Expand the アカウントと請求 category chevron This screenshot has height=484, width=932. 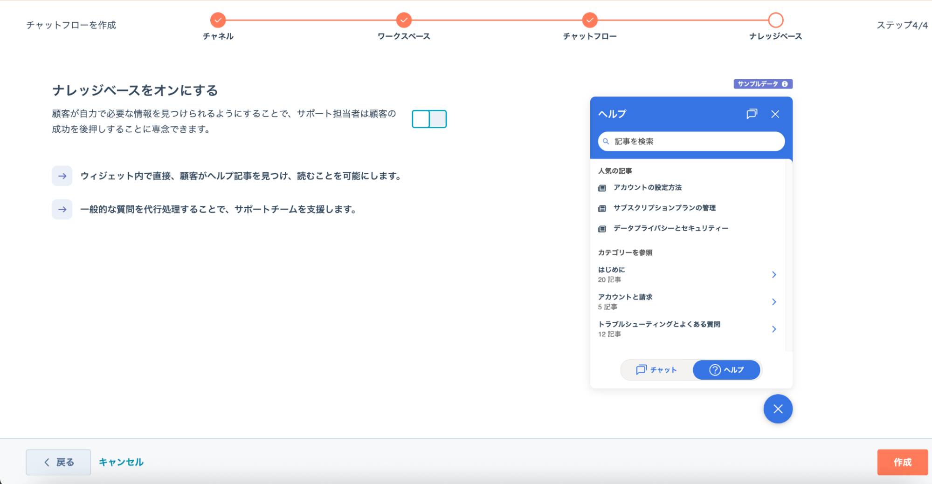[773, 302]
